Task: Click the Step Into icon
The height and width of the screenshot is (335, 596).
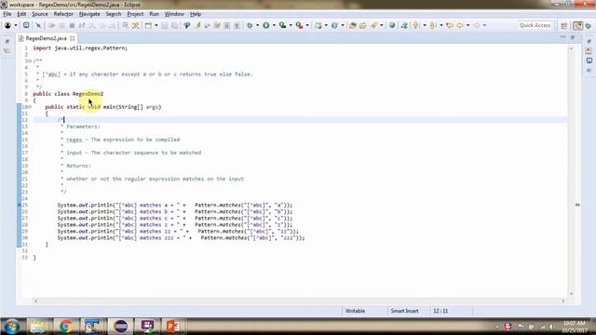Action: pyautogui.click(x=92, y=25)
